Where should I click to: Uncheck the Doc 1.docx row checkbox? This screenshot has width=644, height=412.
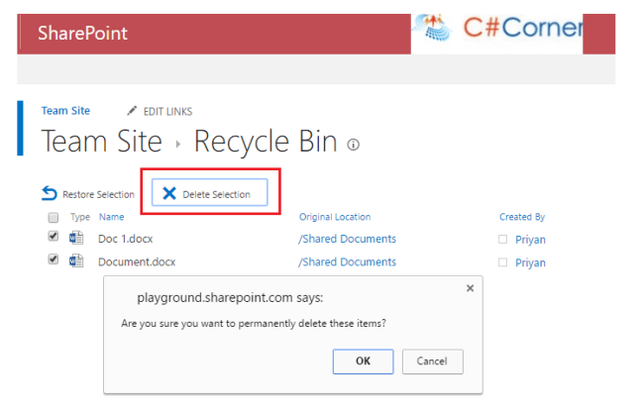point(53,238)
